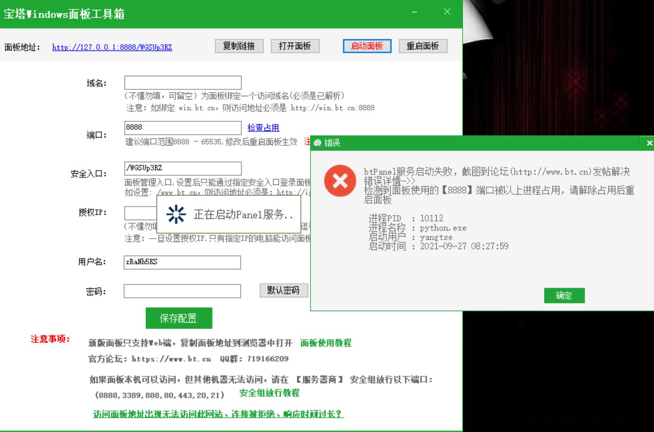Click the port list (8888,3389,888,80,443,20,21)
654x432 pixels.
point(160,395)
